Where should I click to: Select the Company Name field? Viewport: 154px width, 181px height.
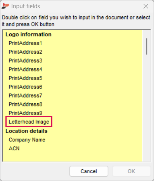point(27,140)
